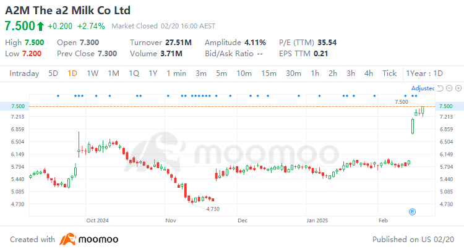
Task: Click the large green 7.500 current price
Action: 20,26
